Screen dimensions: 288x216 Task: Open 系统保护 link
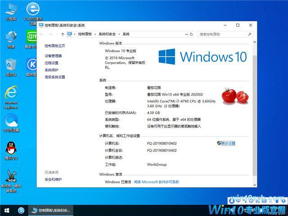click(x=52, y=70)
